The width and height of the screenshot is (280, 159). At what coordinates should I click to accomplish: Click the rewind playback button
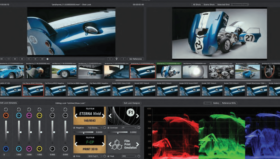tap(22, 59)
